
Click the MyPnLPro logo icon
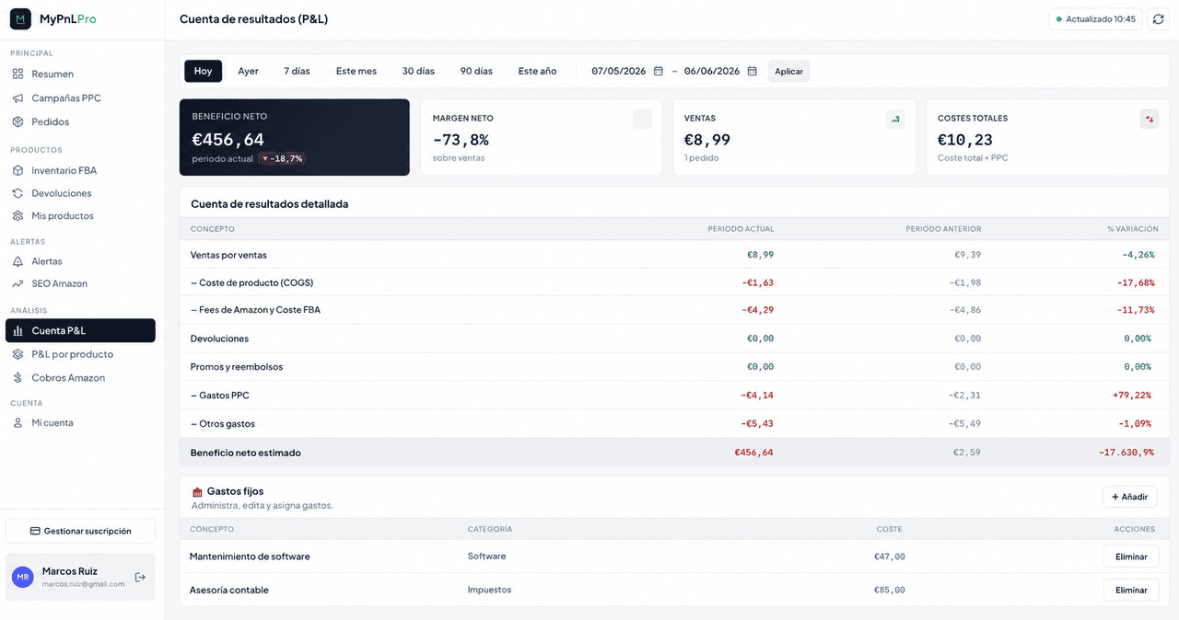pyautogui.click(x=20, y=18)
